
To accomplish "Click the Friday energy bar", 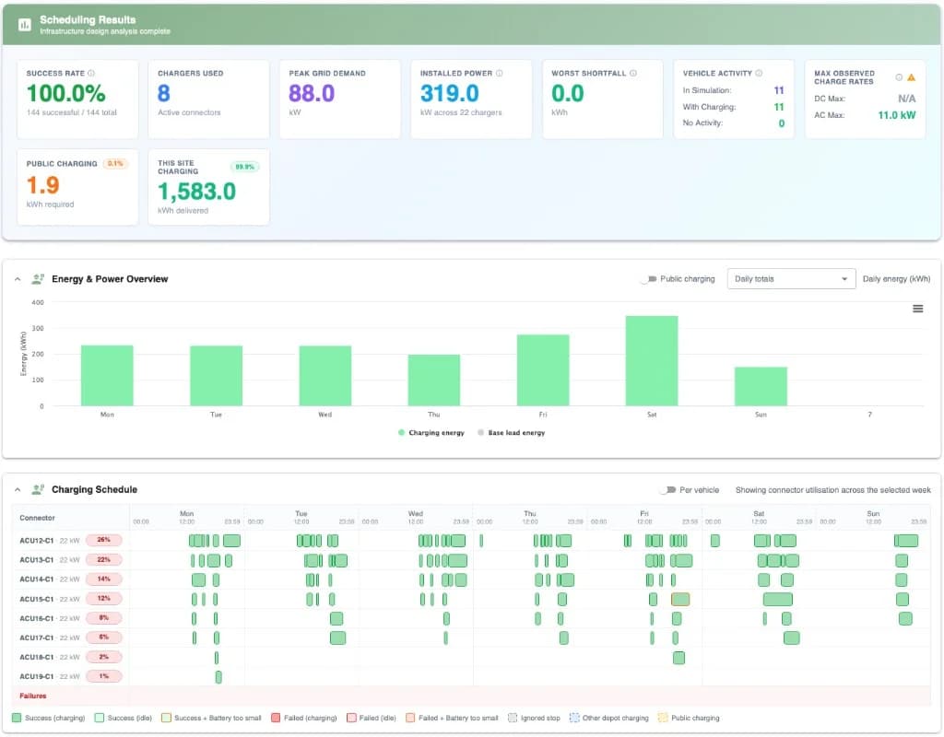I will [543, 370].
